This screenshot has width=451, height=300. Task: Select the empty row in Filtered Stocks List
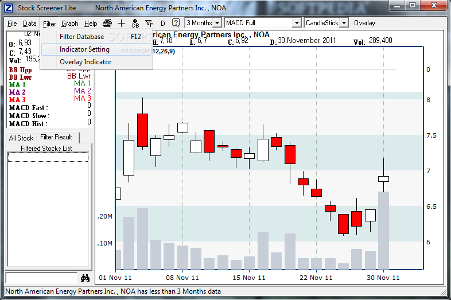coord(48,157)
